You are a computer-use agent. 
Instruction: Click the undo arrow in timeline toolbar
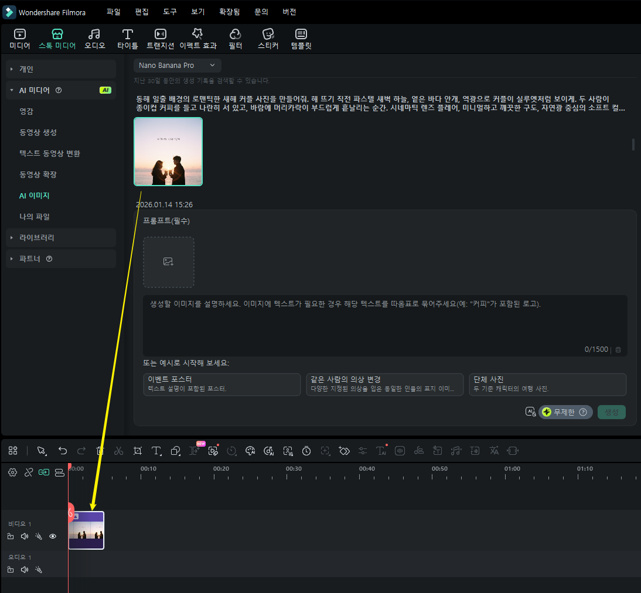[x=63, y=451]
